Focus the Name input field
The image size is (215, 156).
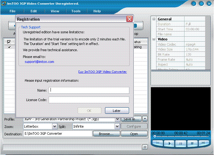(x=89, y=90)
